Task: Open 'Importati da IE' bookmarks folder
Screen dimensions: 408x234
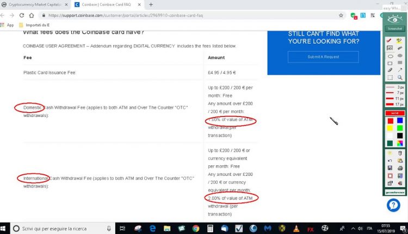Action: (34, 25)
